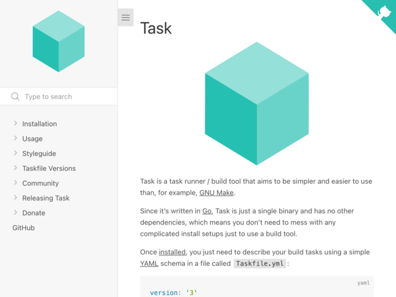The height and width of the screenshot is (297, 396).
Task: Expand the Installation chevron
Action: pos(15,123)
